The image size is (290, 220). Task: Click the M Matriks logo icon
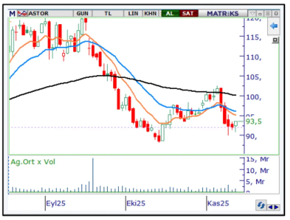click(x=12, y=14)
